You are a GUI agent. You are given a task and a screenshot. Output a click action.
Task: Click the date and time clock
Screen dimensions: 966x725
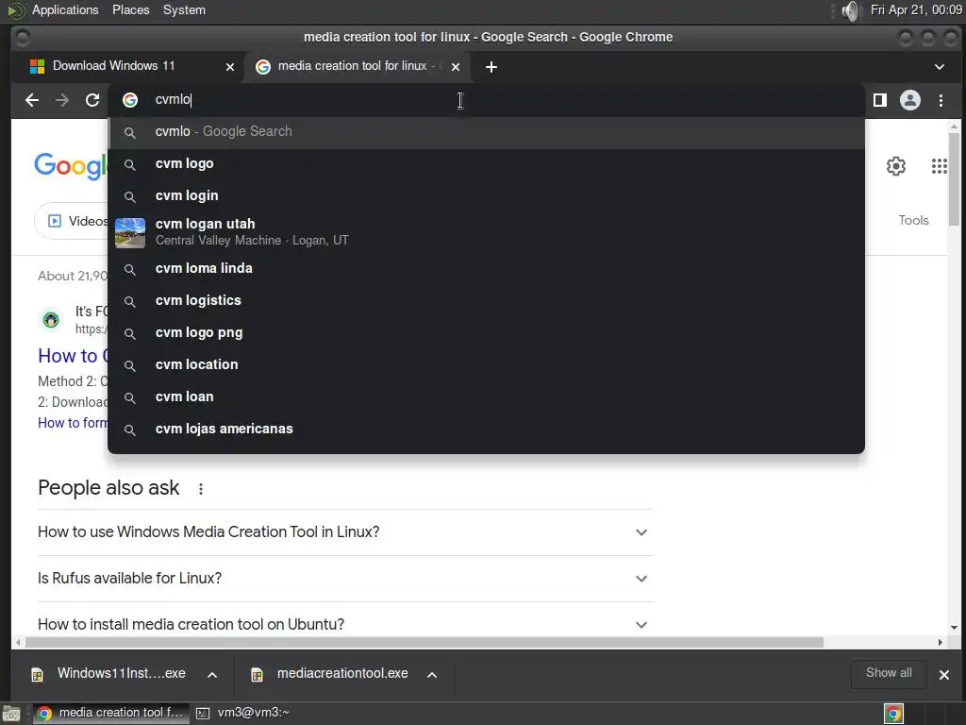(x=916, y=9)
